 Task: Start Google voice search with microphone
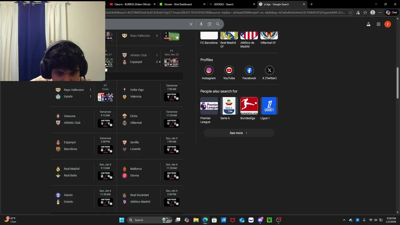pyautogui.click(x=201, y=24)
